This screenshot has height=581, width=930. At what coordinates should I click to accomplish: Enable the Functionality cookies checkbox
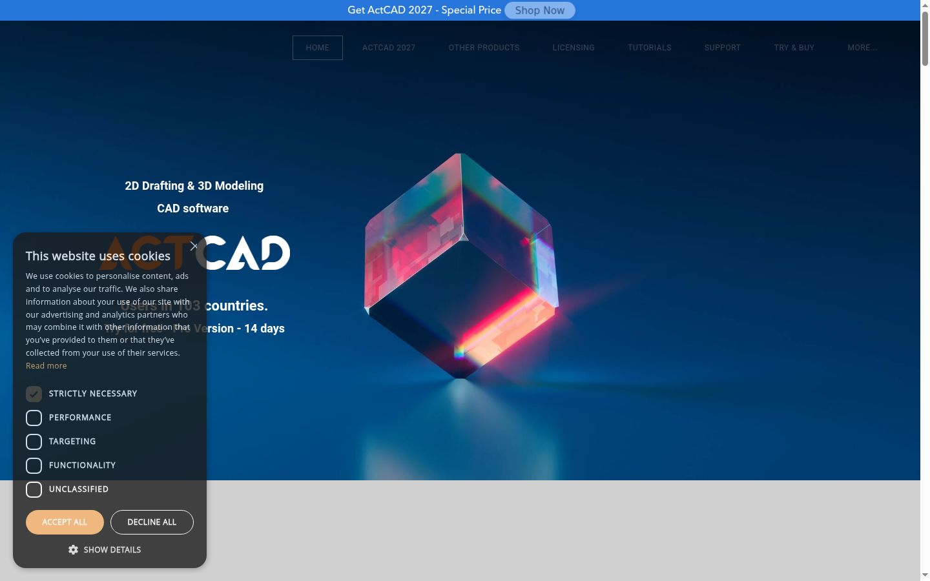tap(34, 465)
